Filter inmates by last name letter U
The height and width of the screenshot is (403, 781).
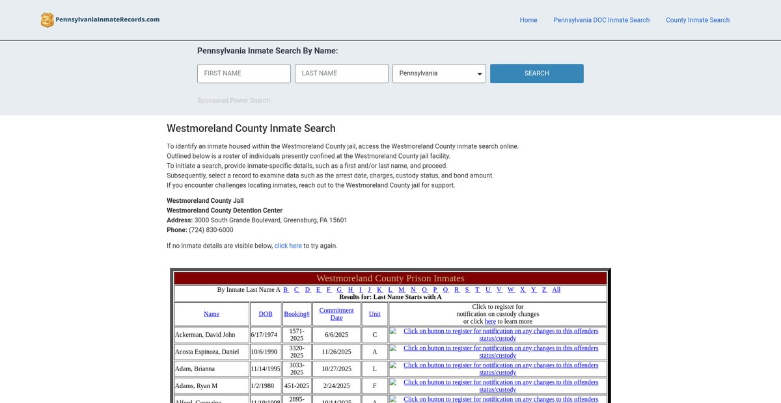pos(488,290)
